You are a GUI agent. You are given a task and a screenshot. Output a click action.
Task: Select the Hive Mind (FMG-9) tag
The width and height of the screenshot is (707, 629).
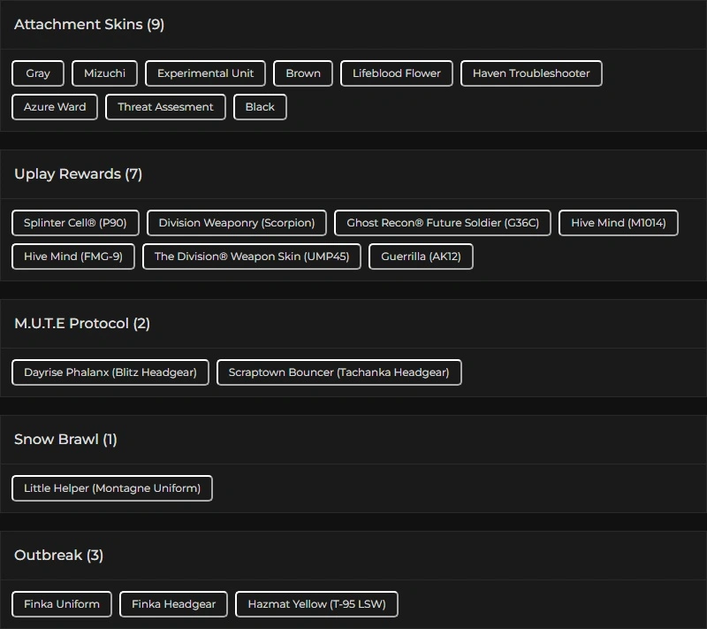(x=73, y=257)
